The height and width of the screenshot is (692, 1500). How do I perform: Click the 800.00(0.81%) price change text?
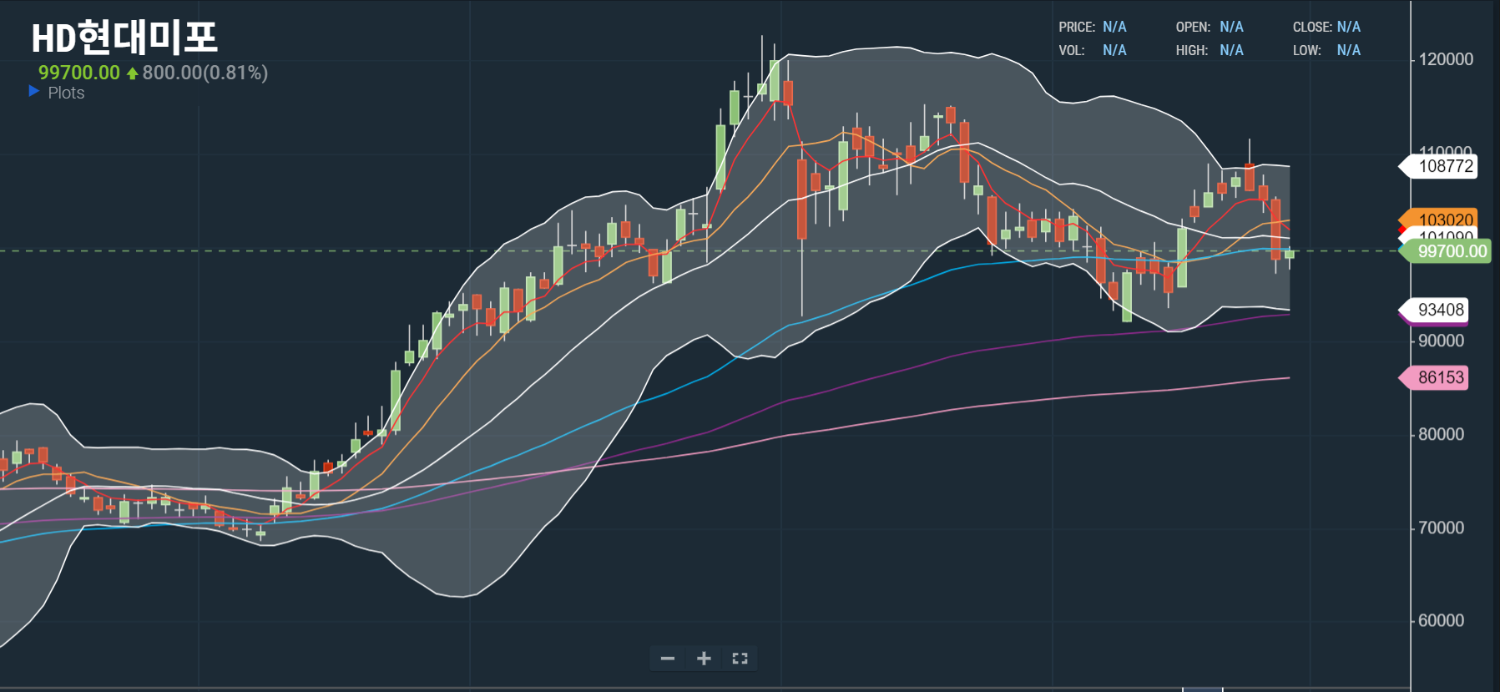(205, 73)
